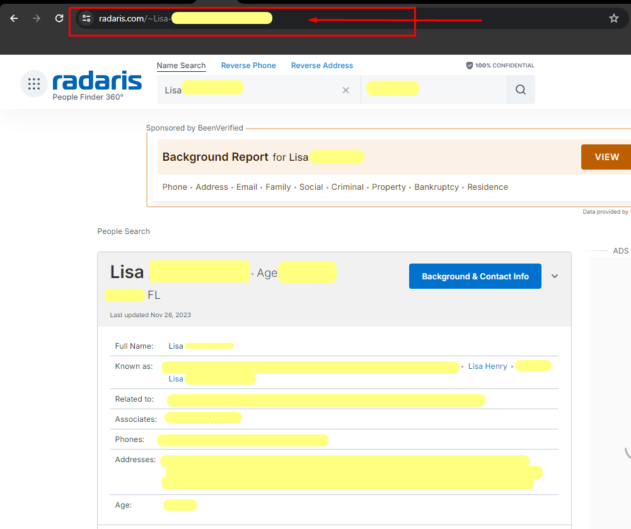Click the 'Residence' report item text
Screen dimensions: 631x529
pyautogui.click(x=487, y=187)
